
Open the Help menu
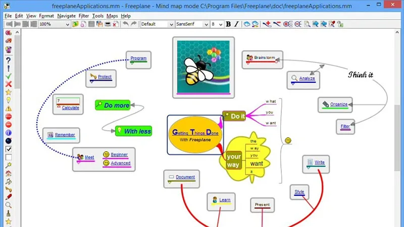(126, 16)
